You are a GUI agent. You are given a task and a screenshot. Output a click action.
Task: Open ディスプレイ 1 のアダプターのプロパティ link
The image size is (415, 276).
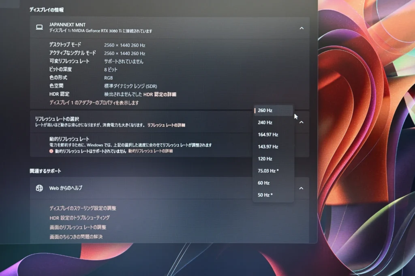coord(94,102)
